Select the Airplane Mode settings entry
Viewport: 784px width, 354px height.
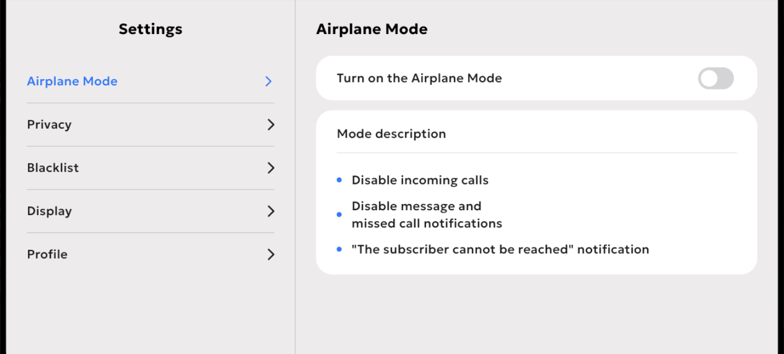151,81
